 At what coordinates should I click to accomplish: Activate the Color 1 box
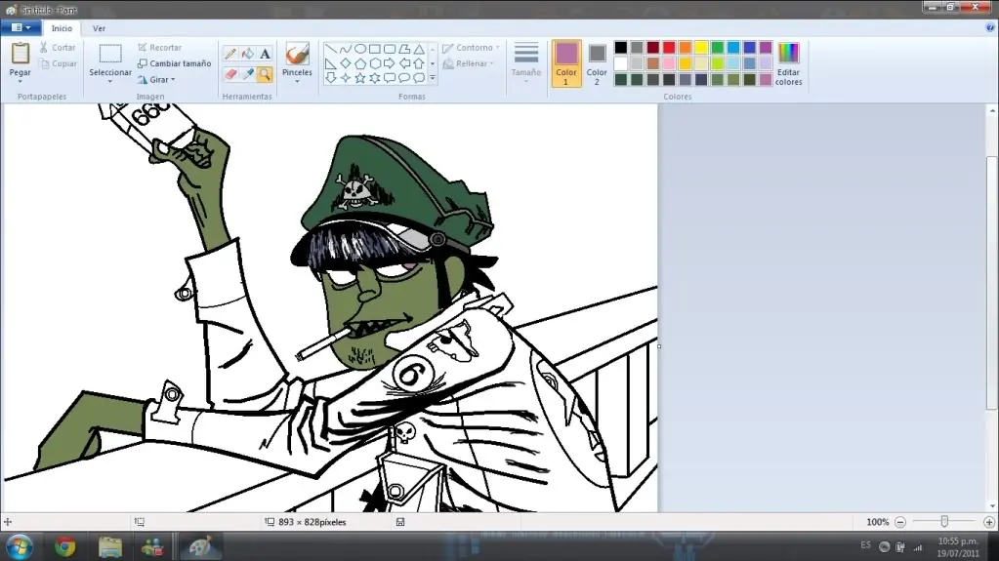coord(565,63)
